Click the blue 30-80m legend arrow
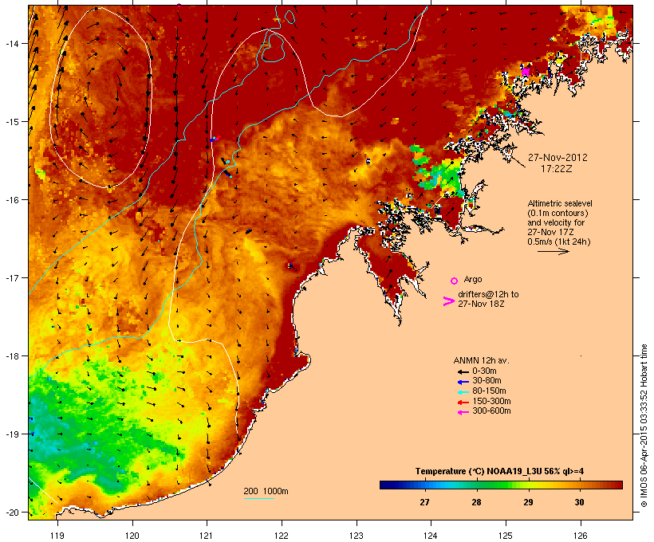Screen dimensions: 654x542 click(x=463, y=382)
